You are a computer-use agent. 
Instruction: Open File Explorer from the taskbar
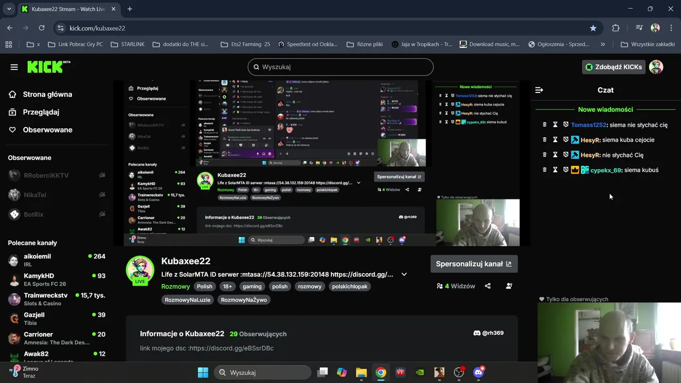point(361,372)
